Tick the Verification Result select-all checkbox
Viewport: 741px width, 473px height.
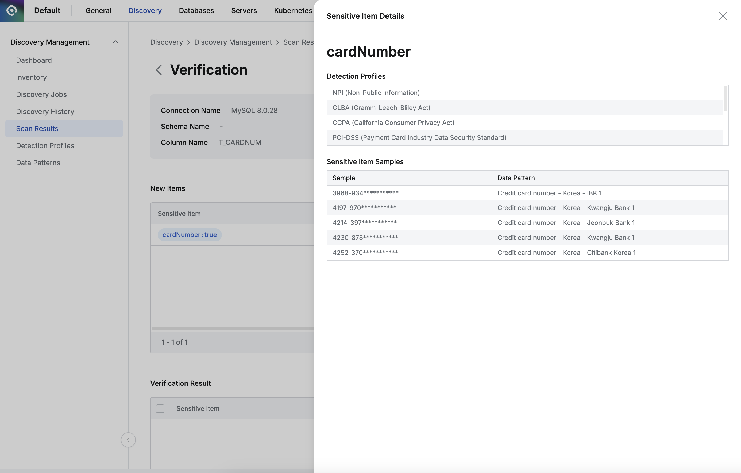point(160,408)
